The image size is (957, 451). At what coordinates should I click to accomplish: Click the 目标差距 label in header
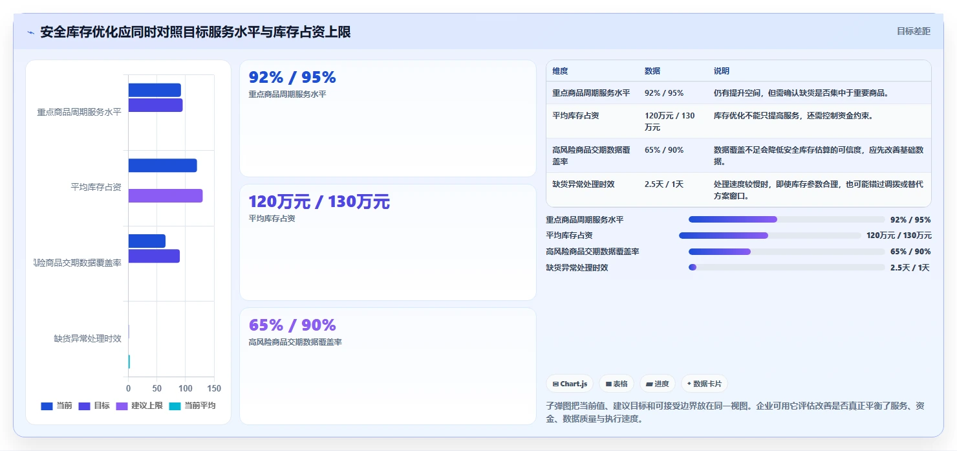[913, 31]
